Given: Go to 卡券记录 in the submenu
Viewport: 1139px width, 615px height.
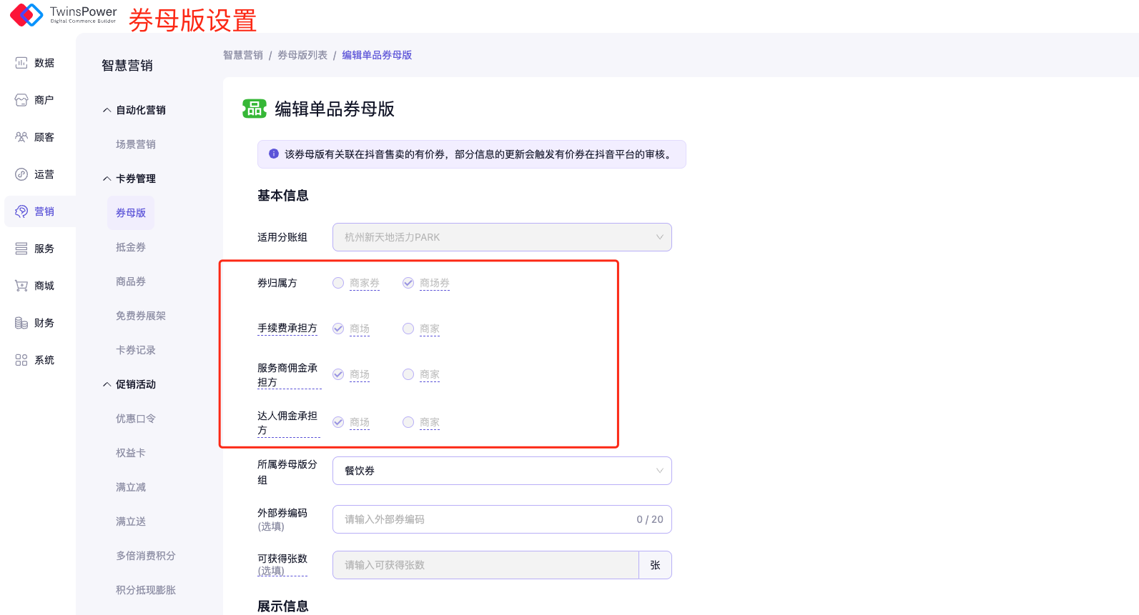Looking at the screenshot, I should coord(136,350).
